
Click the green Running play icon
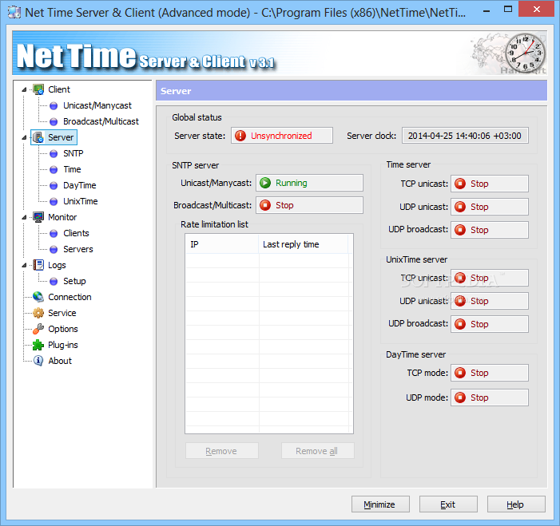point(265,183)
